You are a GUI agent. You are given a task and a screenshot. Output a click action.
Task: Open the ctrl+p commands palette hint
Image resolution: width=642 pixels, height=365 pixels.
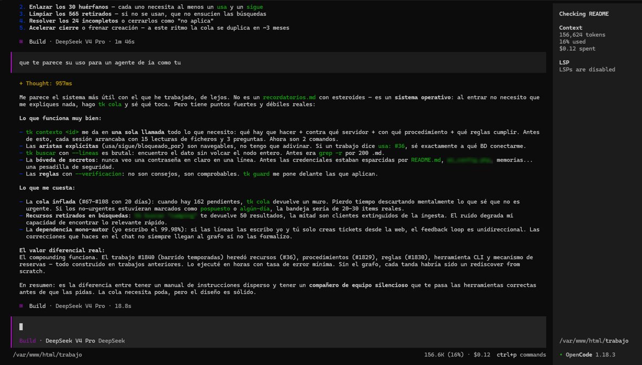(x=521, y=354)
